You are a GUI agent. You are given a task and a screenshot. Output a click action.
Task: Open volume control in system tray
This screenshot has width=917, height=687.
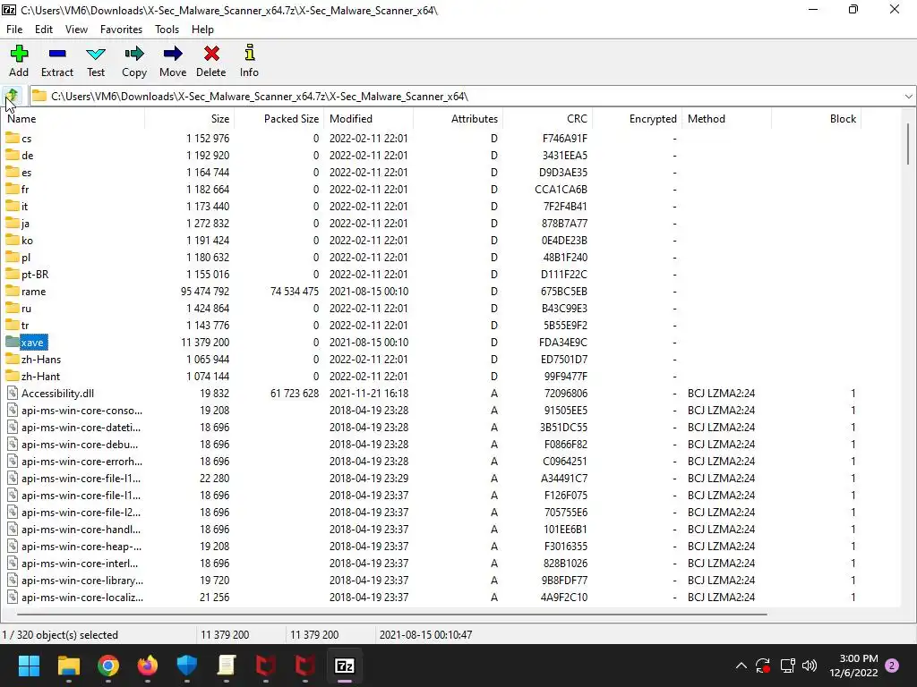pyautogui.click(x=810, y=666)
